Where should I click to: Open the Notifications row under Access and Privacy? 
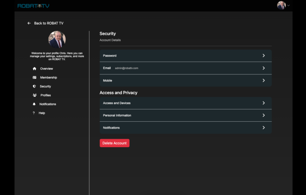click(x=186, y=128)
